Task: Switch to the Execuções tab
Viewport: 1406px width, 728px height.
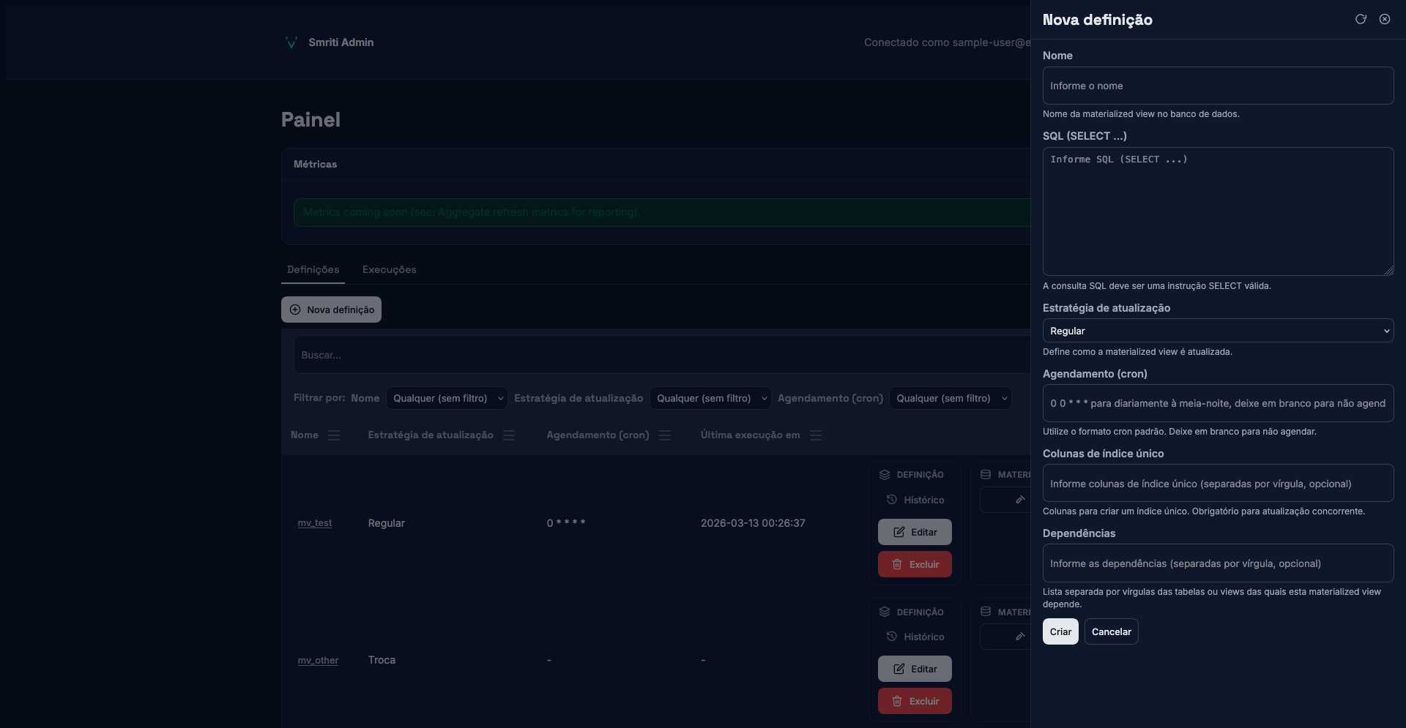Action: click(389, 270)
